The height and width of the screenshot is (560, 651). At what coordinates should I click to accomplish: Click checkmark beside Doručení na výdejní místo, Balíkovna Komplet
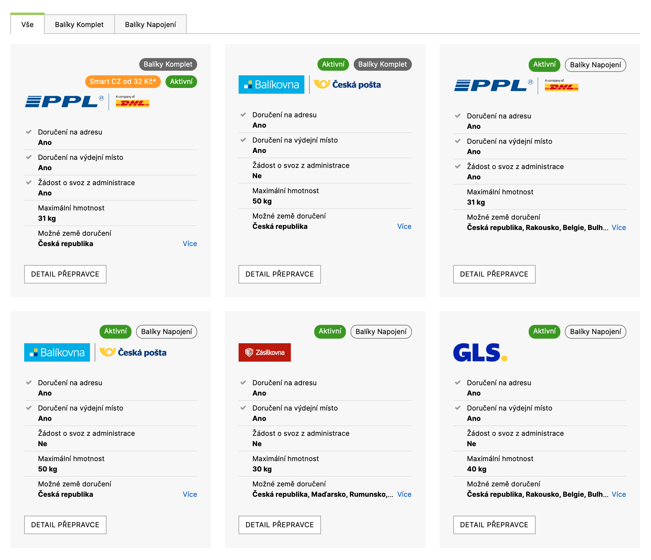pyautogui.click(x=243, y=140)
